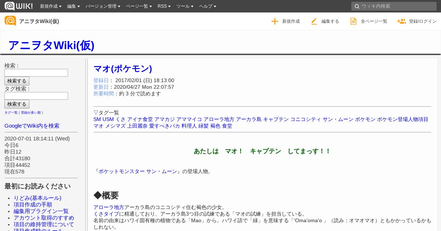Open the サン・ムーン tag
Screen dimensions: 441x231
(338, 119)
